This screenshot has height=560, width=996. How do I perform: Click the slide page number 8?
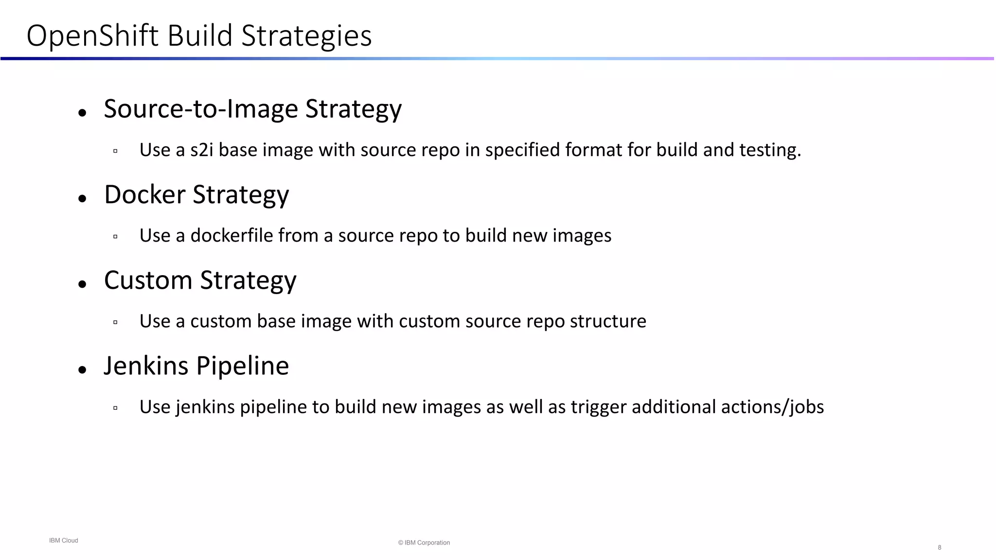coord(940,547)
